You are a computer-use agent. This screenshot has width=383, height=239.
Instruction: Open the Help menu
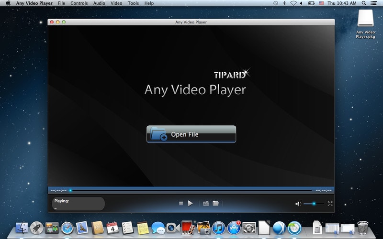[149, 3]
